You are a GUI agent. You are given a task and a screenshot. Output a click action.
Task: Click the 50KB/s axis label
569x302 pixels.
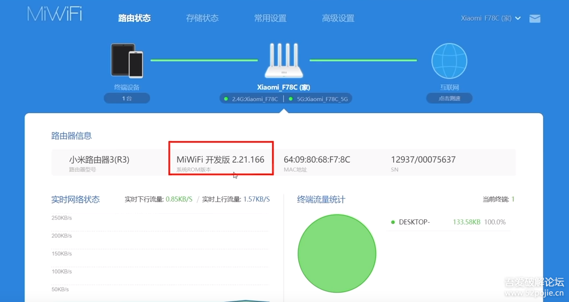60,289
